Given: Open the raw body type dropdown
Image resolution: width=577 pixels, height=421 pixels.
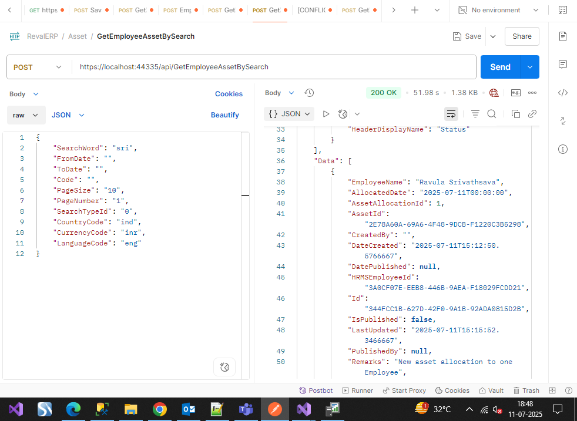Looking at the screenshot, I should coord(26,115).
